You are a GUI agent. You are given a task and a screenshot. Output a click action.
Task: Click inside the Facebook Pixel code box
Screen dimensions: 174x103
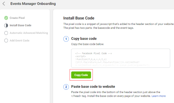[120, 58]
